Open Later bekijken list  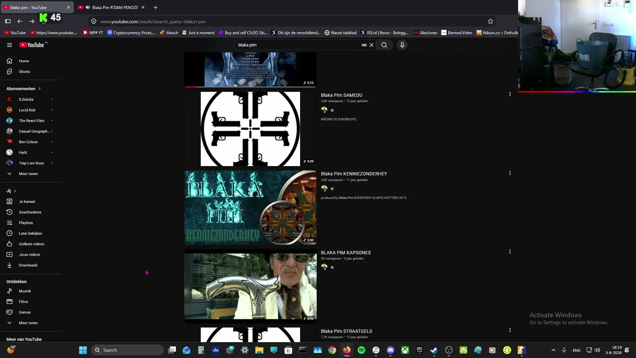[30, 234]
